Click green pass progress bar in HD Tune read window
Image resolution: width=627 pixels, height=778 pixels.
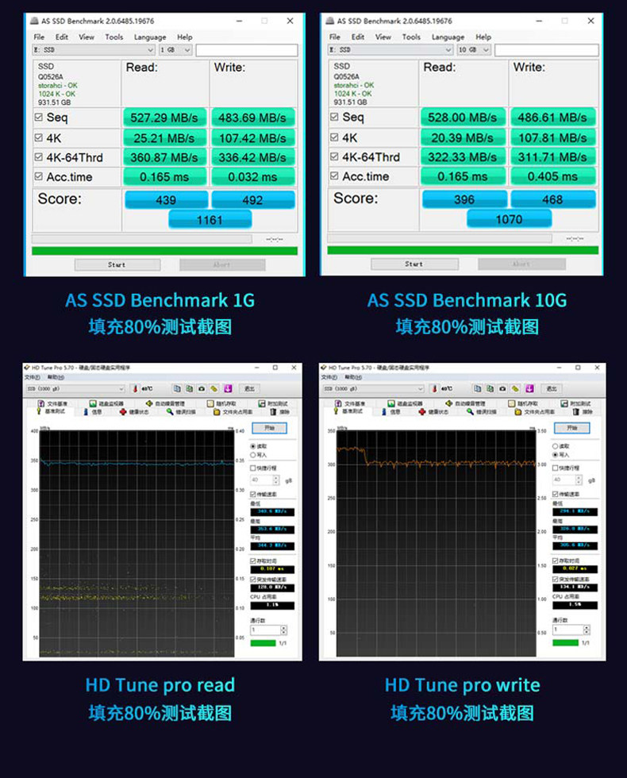[263, 643]
